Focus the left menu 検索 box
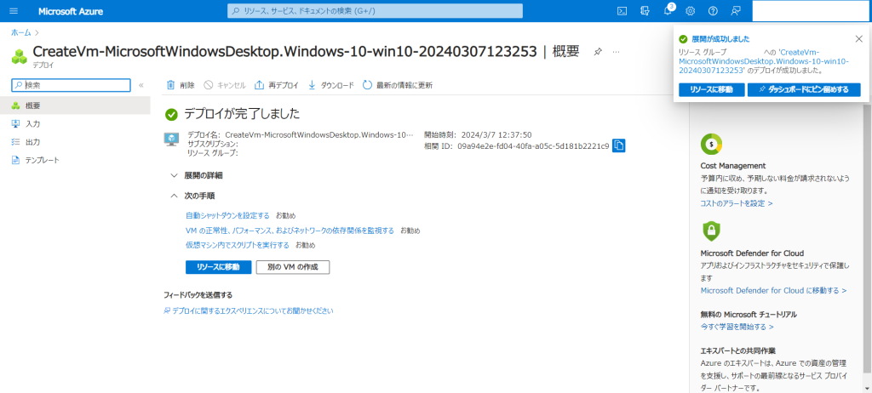872x393 pixels. pyautogui.click(x=72, y=85)
